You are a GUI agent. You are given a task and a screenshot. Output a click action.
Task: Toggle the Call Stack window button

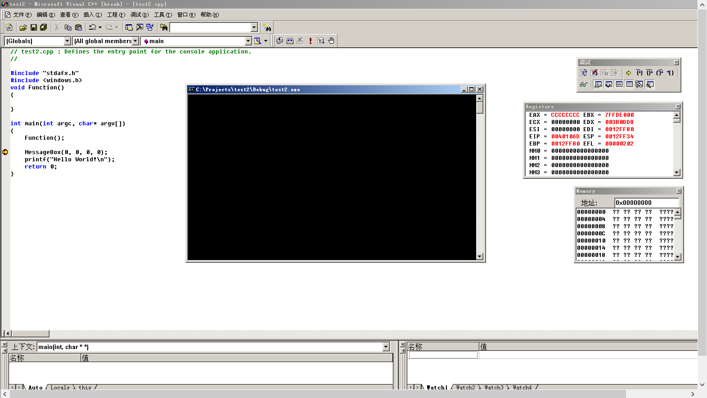click(639, 84)
